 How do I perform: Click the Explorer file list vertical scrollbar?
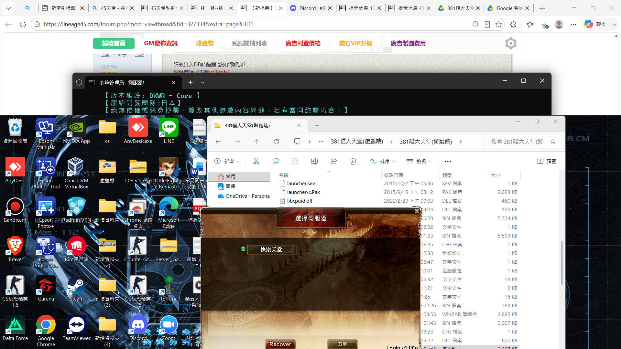tap(562, 262)
